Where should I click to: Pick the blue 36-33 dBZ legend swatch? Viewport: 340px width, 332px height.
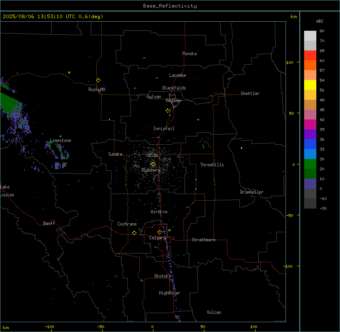point(310,144)
